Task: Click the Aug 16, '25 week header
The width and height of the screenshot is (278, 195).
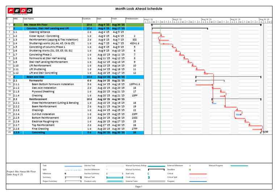Action: pos(207,19)
